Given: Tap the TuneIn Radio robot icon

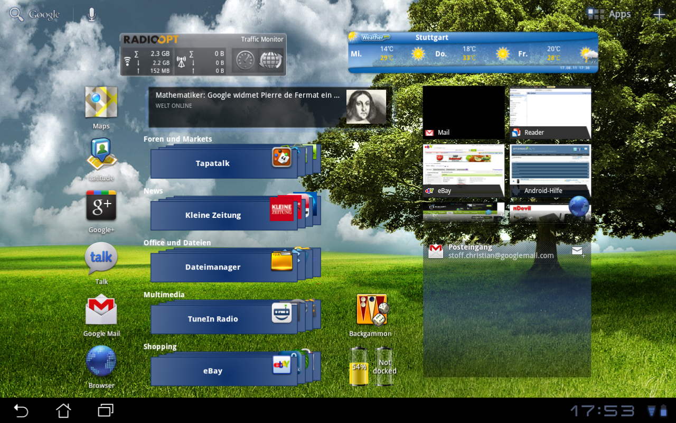Looking at the screenshot, I should click(281, 312).
